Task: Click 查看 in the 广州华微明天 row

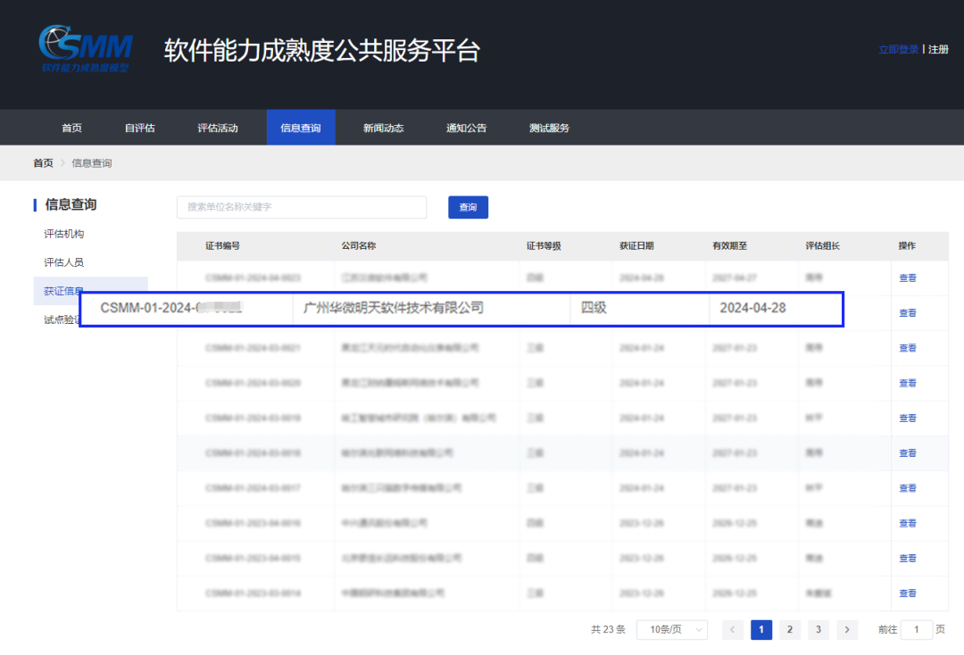Action: point(908,312)
